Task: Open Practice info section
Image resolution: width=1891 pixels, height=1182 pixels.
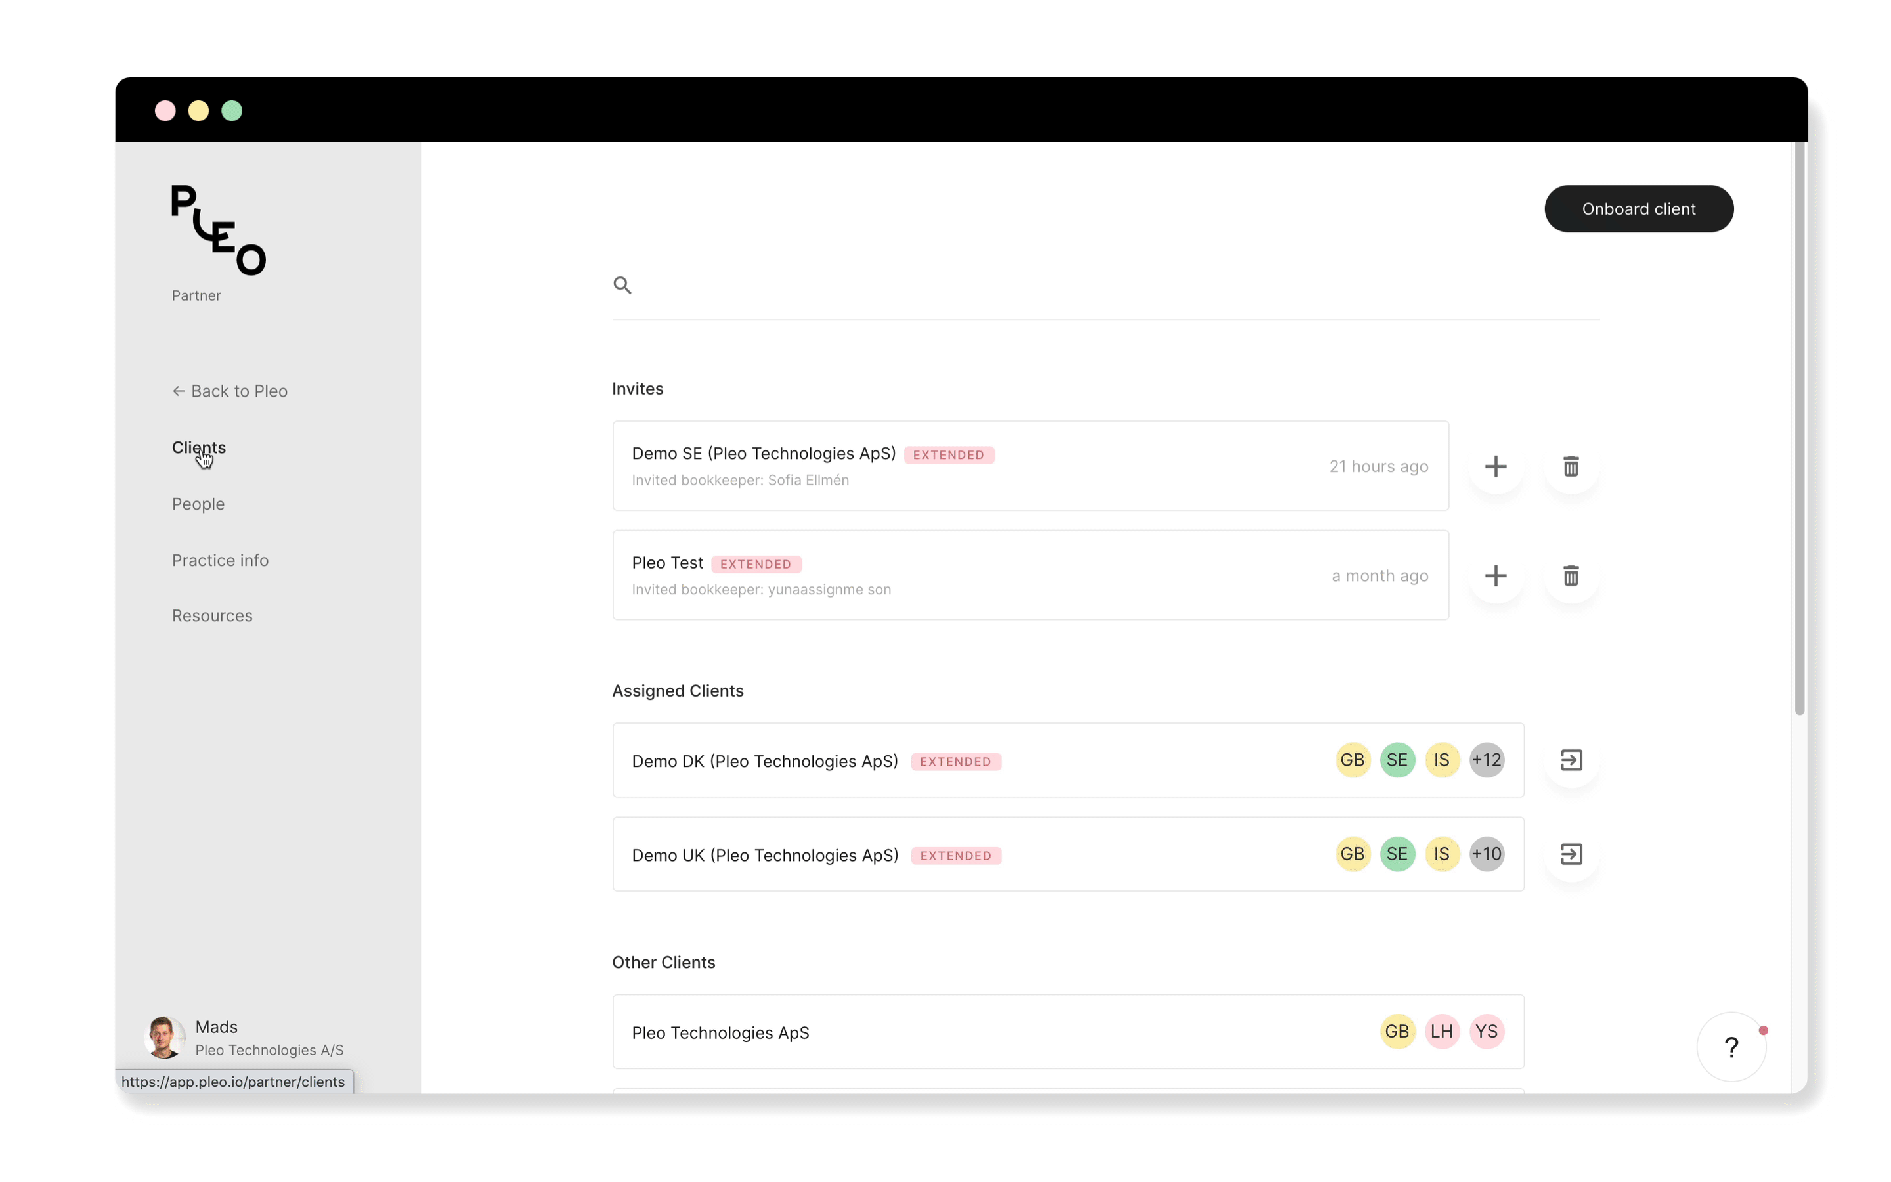Action: 221,559
